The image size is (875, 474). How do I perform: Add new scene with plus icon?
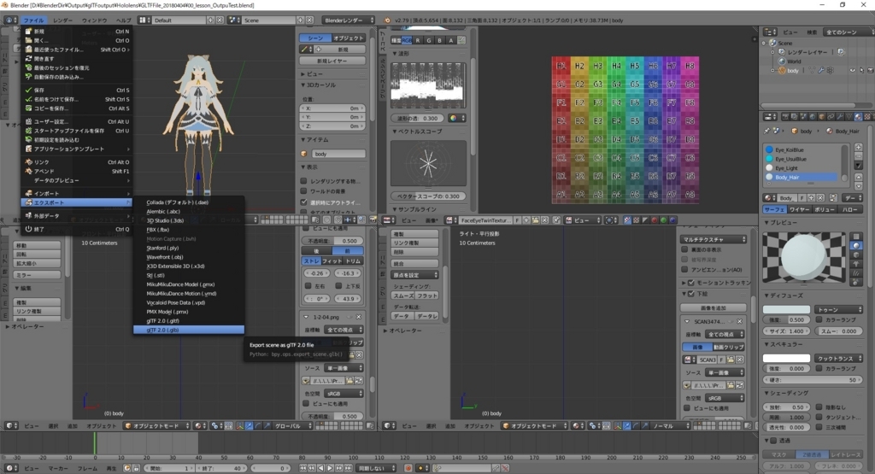(300, 20)
